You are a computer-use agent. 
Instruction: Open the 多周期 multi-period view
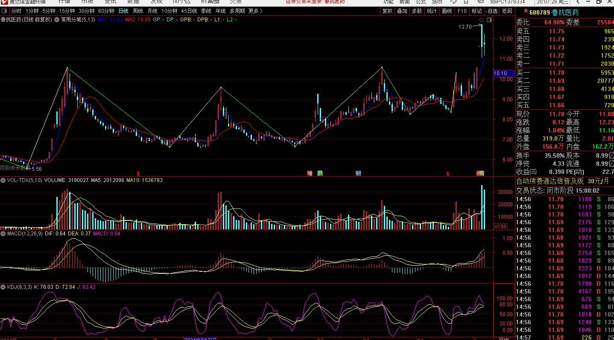pos(237,11)
